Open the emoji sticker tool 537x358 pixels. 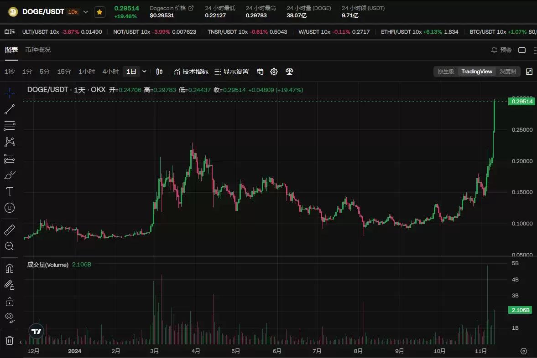(10, 208)
